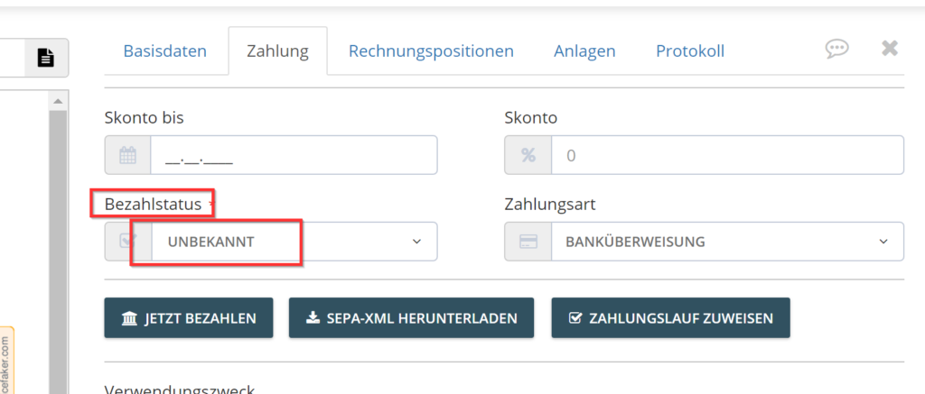Screen dimensions: 925x394
Task: Click the calendar icon for Skonto bis
Action: pyautogui.click(x=128, y=155)
